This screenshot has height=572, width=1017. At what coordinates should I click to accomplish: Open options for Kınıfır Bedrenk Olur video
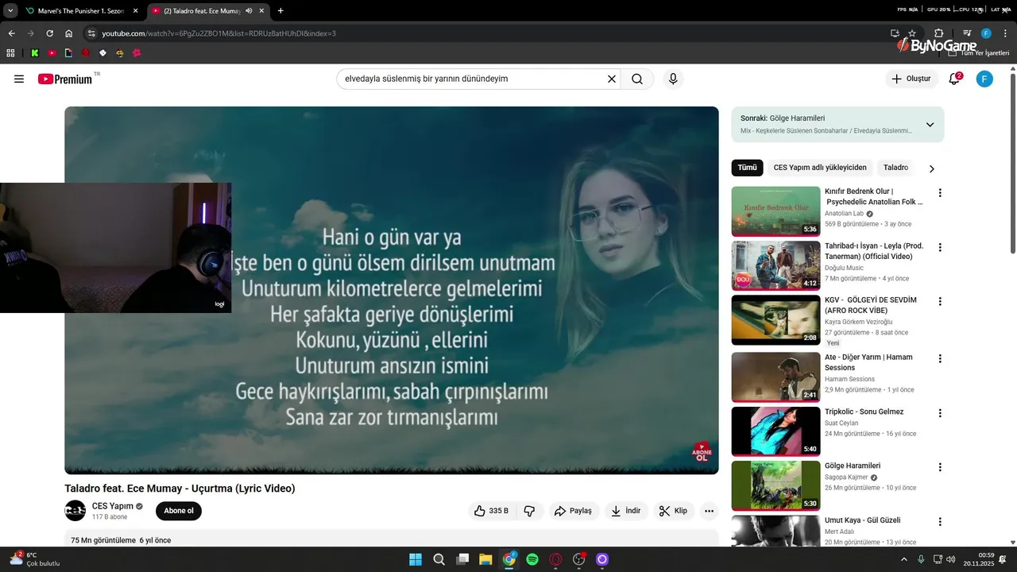pos(940,193)
